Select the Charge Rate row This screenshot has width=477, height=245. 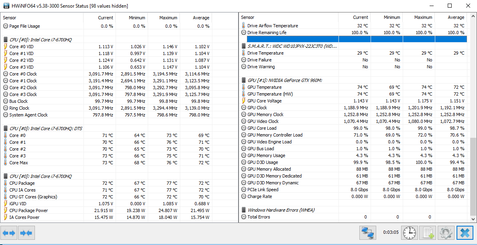tap(353, 196)
